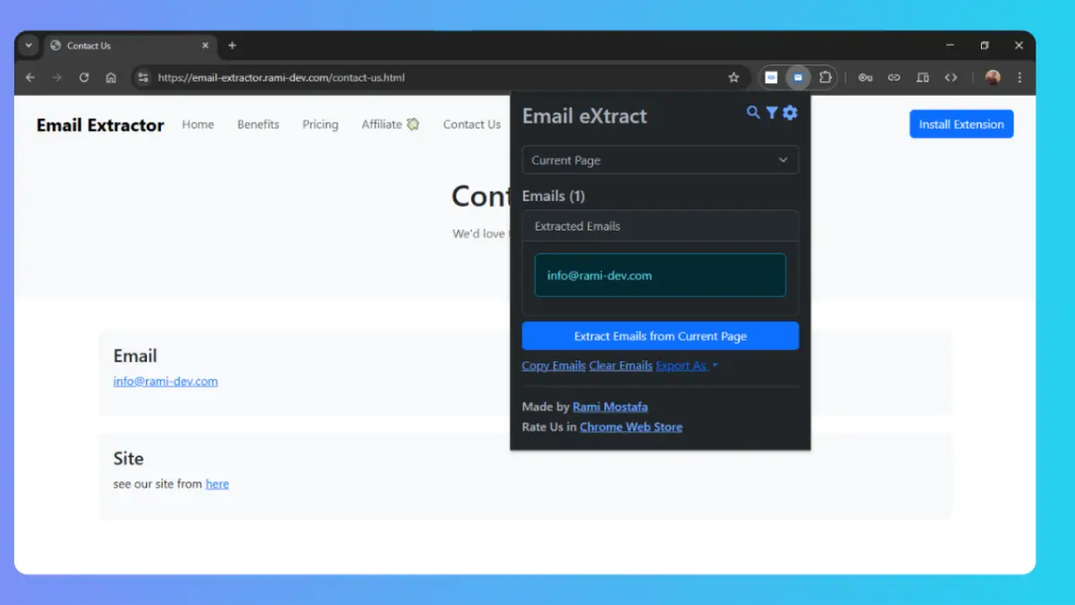
Task: Click the Email eXtract extension icon in toolbar
Action: click(796, 77)
